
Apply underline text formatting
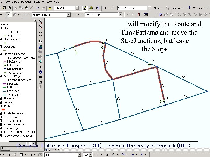[x=107, y=155]
